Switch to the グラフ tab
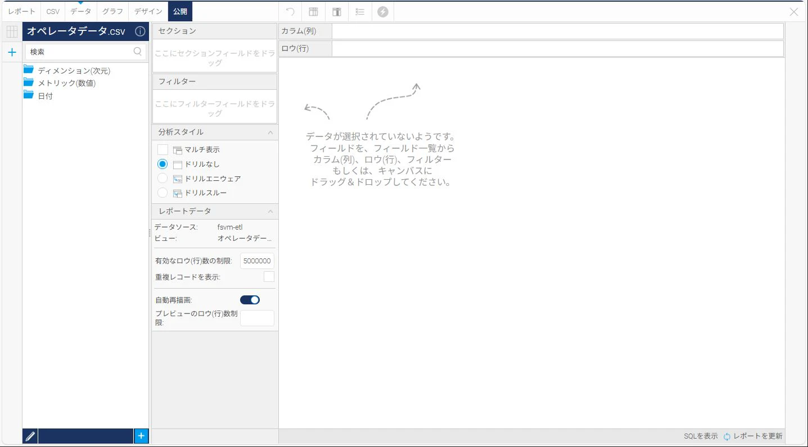 pos(112,11)
